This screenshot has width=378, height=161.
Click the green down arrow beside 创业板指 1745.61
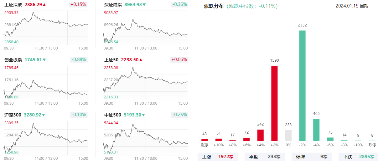44,60
